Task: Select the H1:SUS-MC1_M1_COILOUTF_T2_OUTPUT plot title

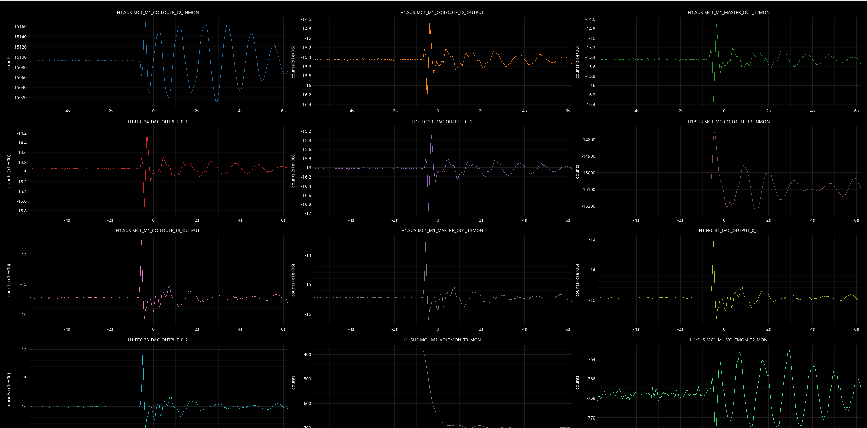Action: [x=442, y=13]
